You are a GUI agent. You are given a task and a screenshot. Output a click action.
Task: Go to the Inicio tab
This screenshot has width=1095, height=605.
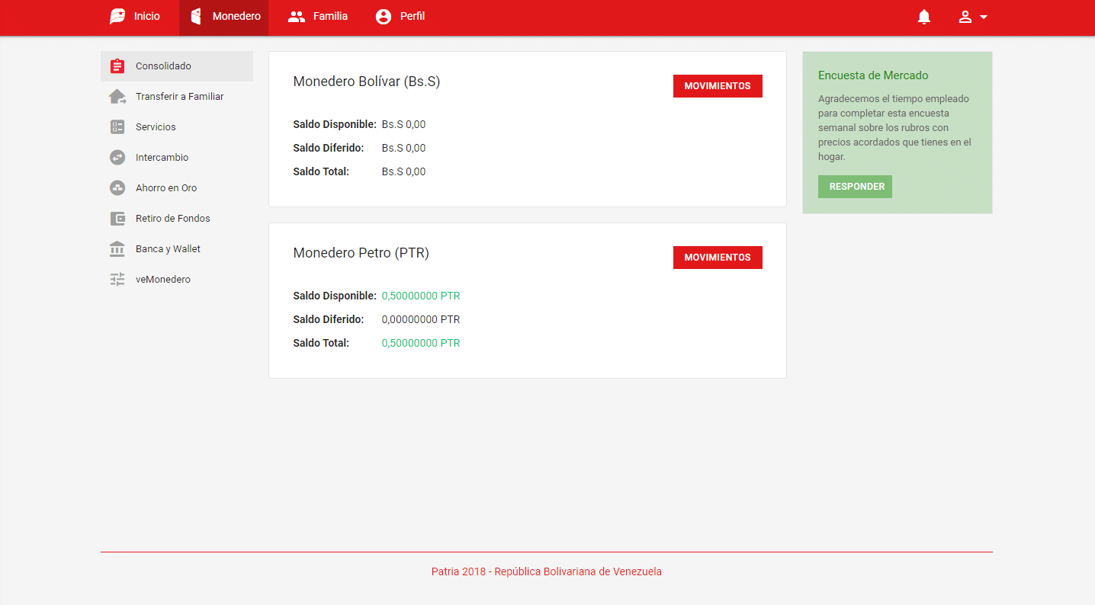tap(147, 16)
